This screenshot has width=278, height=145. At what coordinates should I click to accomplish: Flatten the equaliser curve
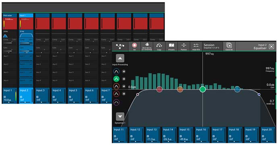184,46
